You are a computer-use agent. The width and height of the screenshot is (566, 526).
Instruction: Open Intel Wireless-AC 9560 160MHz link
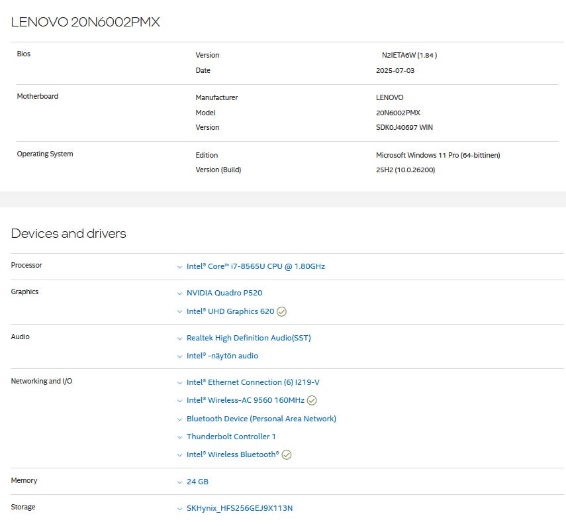245,400
